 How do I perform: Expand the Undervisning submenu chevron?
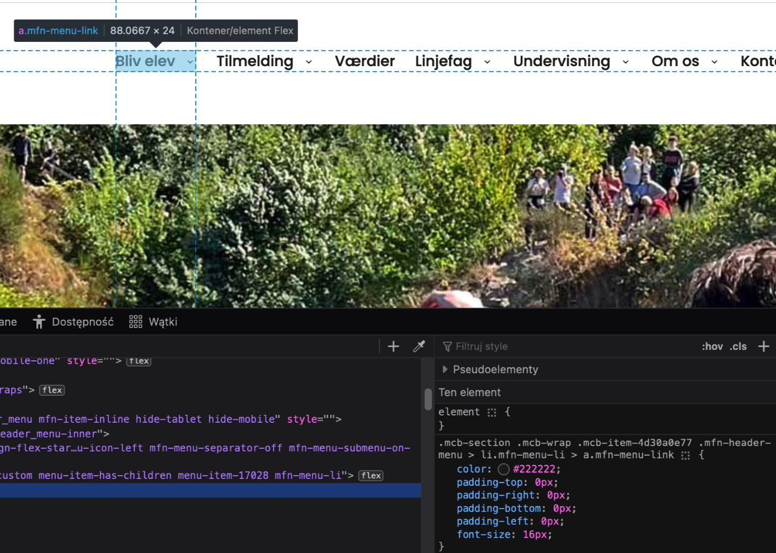pyautogui.click(x=625, y=62)
